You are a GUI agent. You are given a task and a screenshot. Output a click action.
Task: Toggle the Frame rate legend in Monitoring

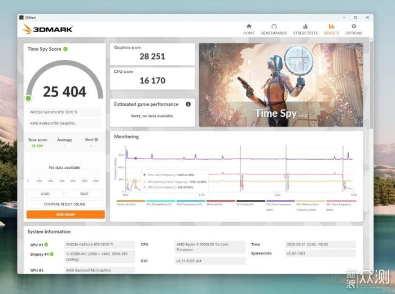coord(131,203)
